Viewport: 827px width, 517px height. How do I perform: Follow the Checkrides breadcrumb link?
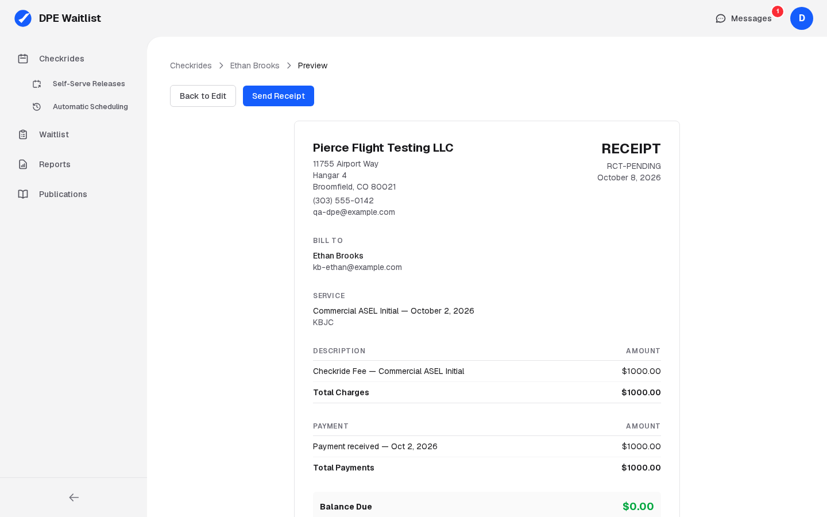click(x=191, y=65)
